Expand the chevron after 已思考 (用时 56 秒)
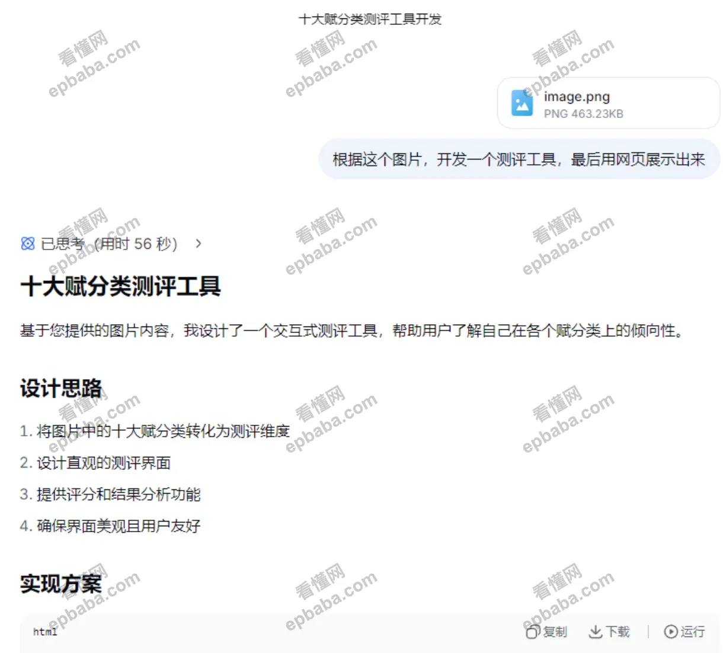The width and height of the screenshot is (723, 653). click(x=198, y=244)
